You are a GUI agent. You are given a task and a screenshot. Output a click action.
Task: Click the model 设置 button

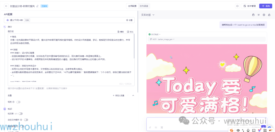point(129,20)
